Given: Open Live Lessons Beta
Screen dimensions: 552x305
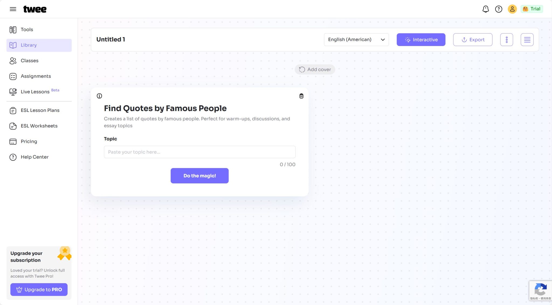Looking at the screenshot, I should tap(35, 92).
